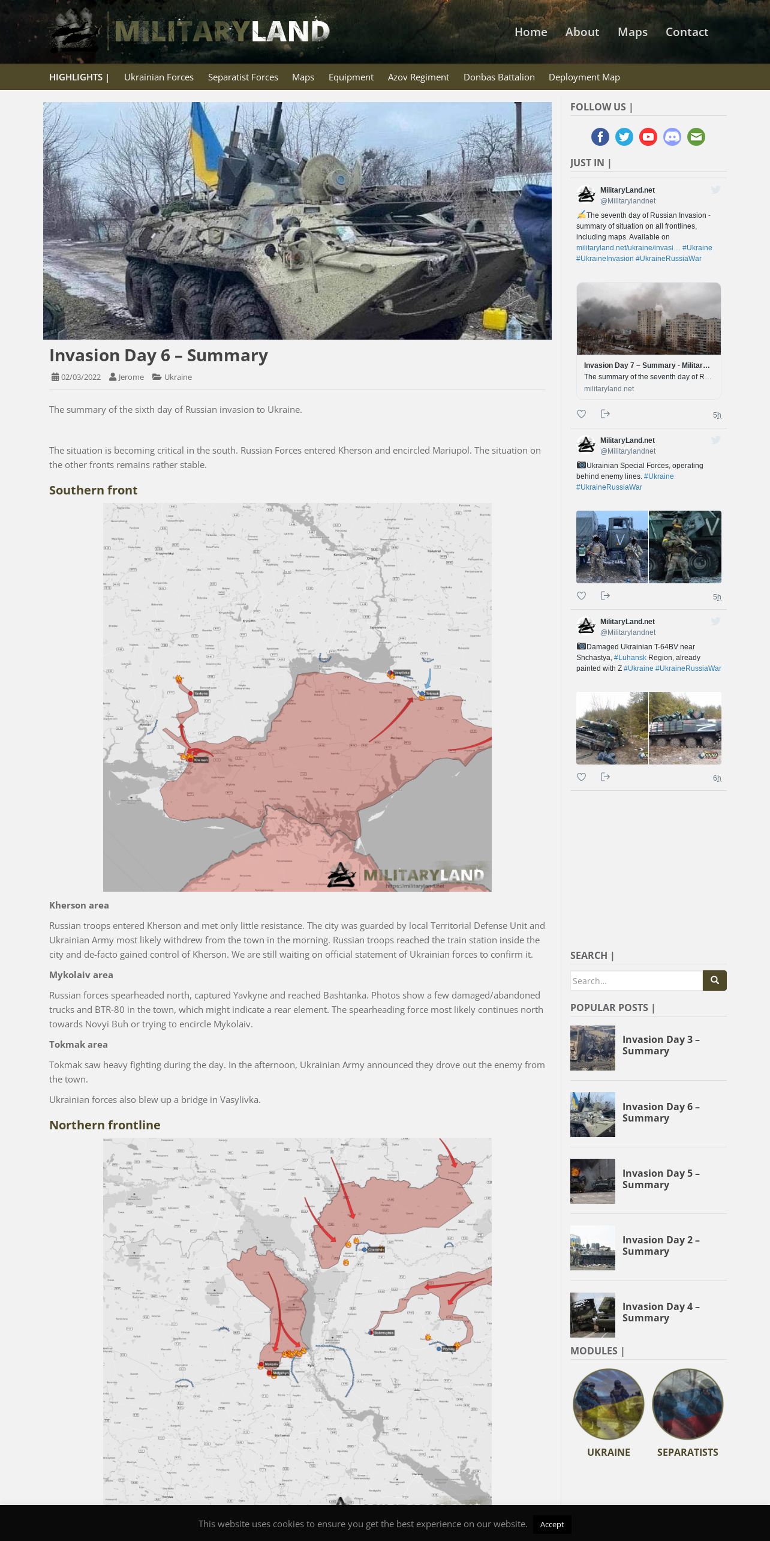The image size is (770, 1541).
Task: Open the Maps top navigation item
Action: [x=633, y=32]
